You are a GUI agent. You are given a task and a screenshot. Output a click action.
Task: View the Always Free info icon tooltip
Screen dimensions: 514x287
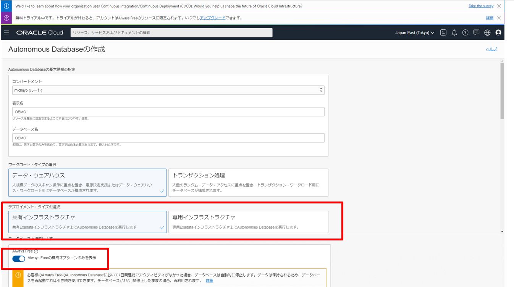[35, 251]
